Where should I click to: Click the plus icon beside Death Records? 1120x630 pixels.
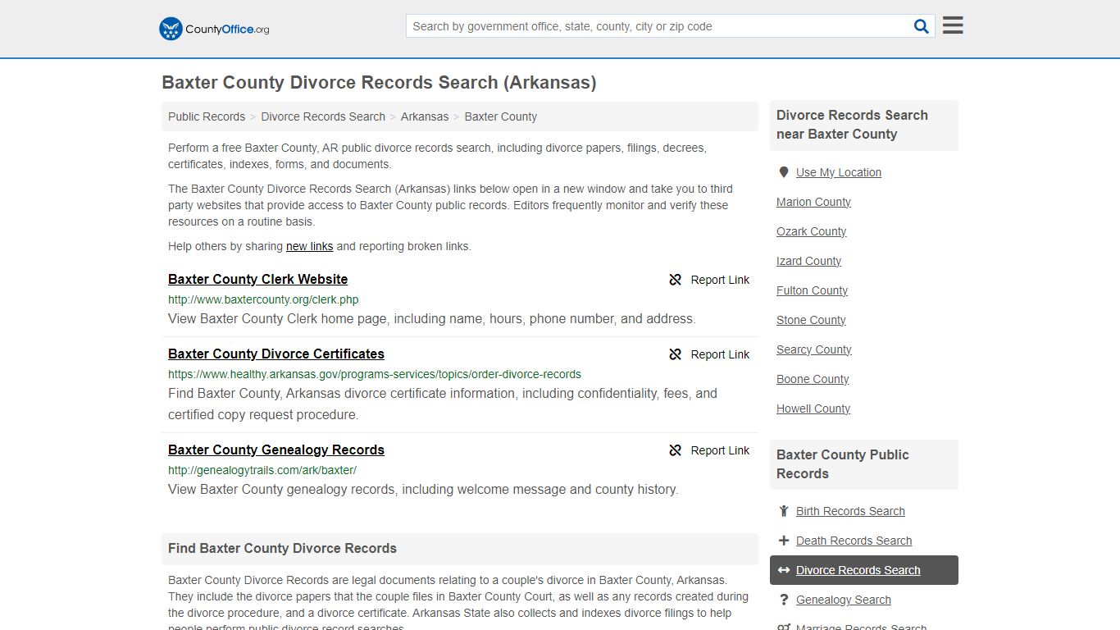(x=784, y=541)
